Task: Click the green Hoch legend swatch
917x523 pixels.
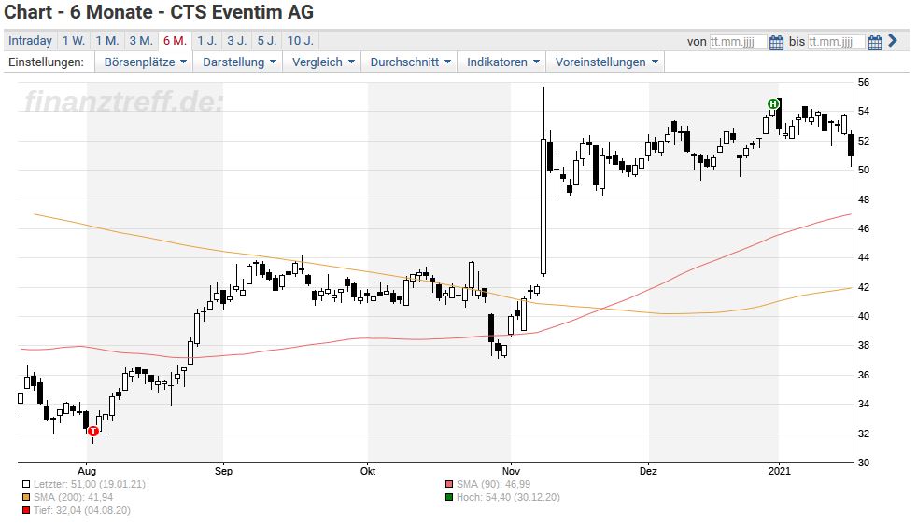Action: pos(449,497)
